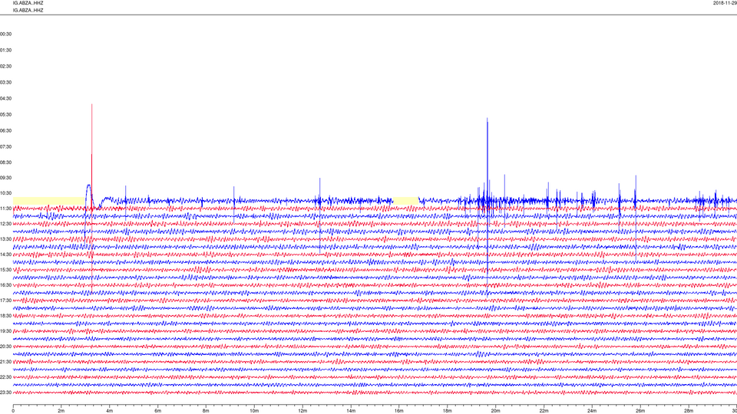Image resolution: width=737 pixels, height=414 pixels.
Task: Click the 10:30 trace label
Action: 5,193
